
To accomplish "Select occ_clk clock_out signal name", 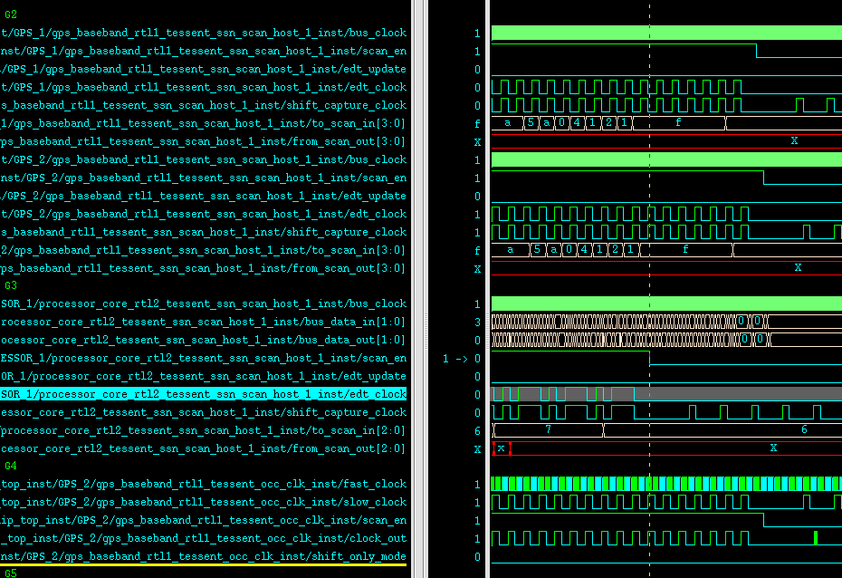I will pos(204,538).
